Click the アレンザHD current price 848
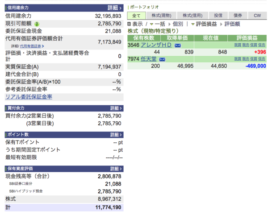The image size is (268, 215). [x=222, y=52]
